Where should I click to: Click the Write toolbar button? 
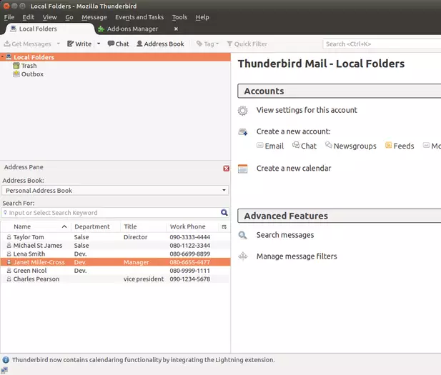(x=79, y=44)
